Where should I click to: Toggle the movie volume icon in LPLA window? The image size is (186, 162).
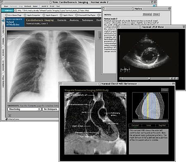coord(121,79)
